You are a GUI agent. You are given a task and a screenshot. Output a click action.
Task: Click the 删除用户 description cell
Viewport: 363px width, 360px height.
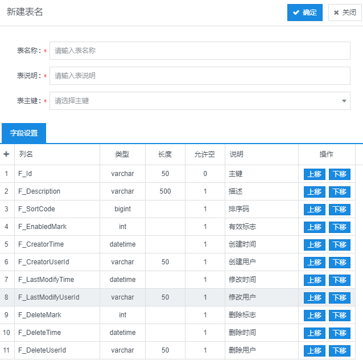tap(262, 350)
